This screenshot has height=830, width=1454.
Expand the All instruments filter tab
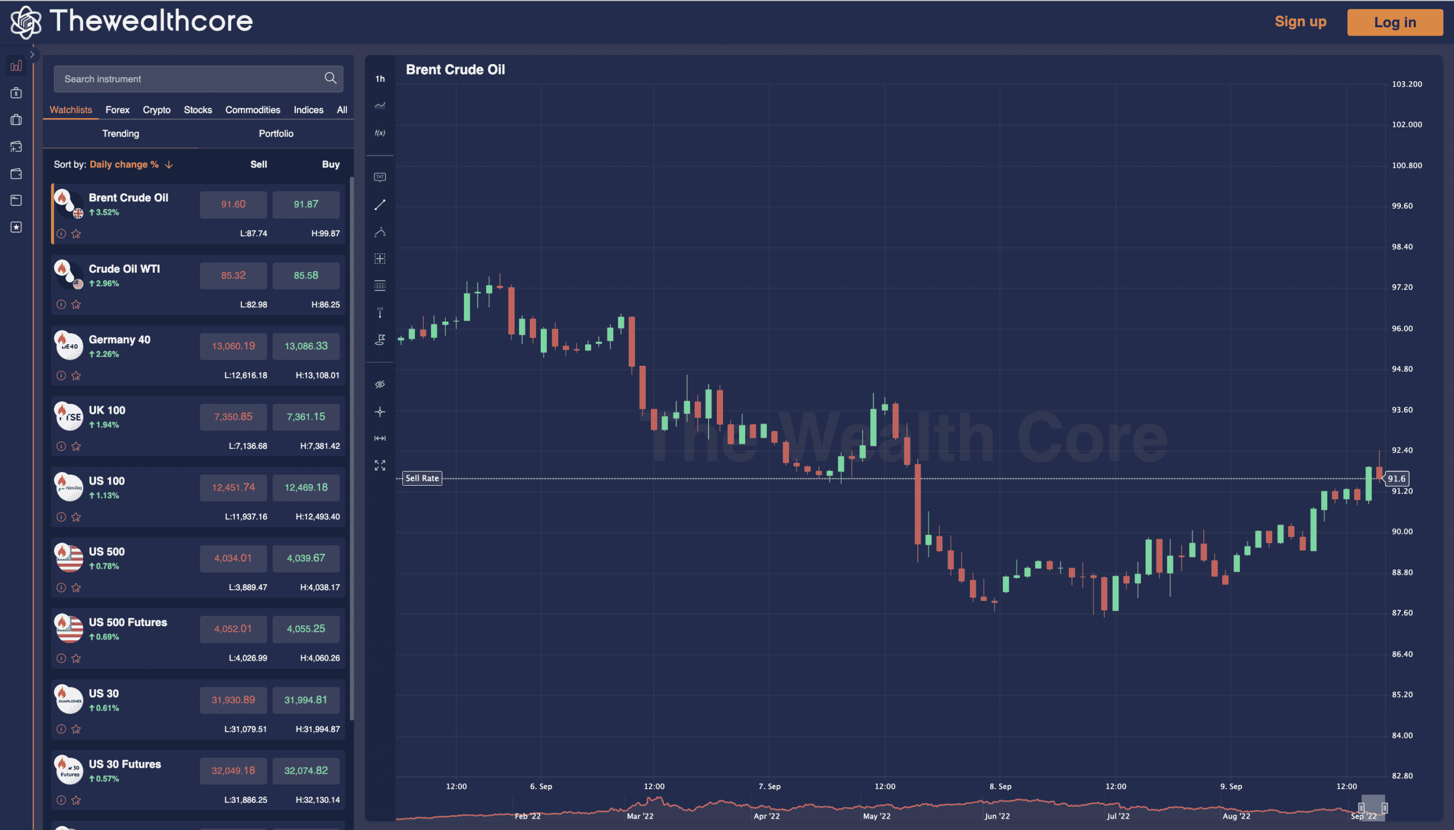coord(341,109)
